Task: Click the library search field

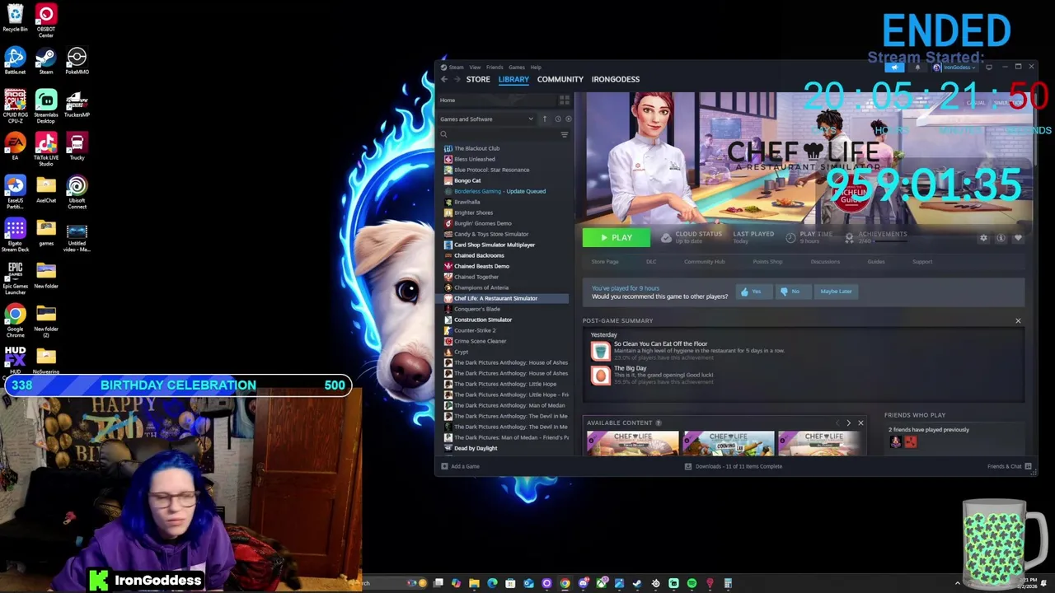Action: [499, 134]
